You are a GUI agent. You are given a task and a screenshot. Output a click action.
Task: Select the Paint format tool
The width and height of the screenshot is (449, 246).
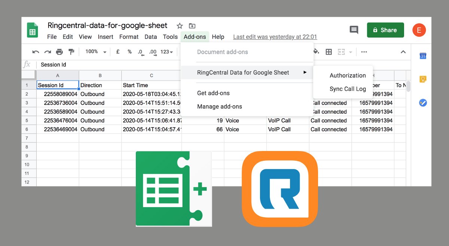pyautogui.click(x=71, y=52)
